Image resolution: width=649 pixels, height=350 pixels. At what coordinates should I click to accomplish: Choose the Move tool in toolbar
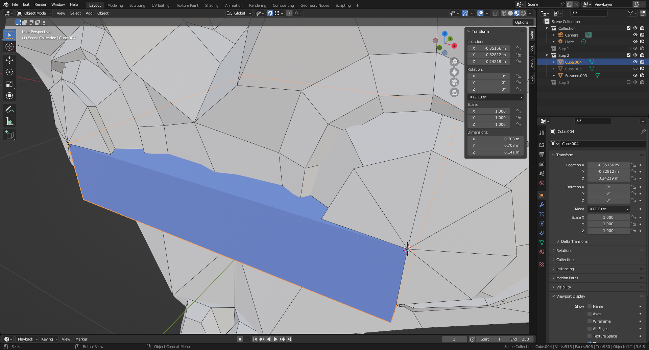(x=9, y=60)
